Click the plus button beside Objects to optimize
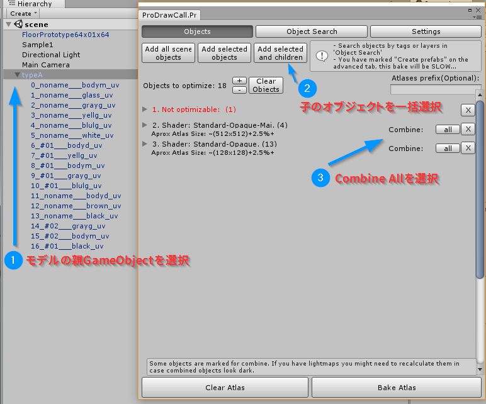 click(239, 81)
